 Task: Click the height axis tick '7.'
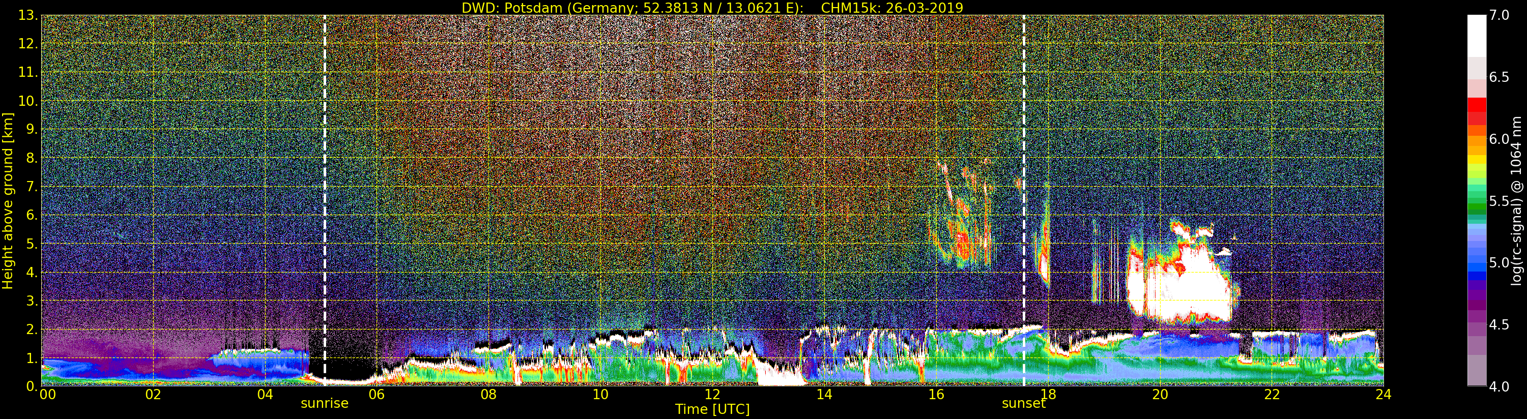[32, 187]
